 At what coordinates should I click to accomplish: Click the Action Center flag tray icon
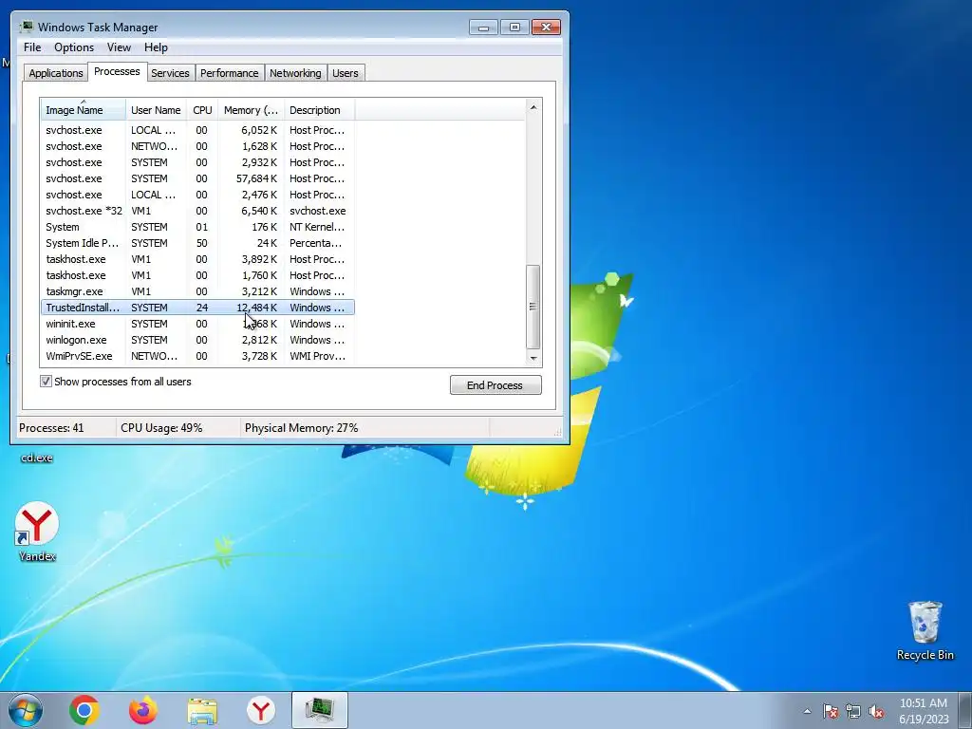(x=831, y=711)
